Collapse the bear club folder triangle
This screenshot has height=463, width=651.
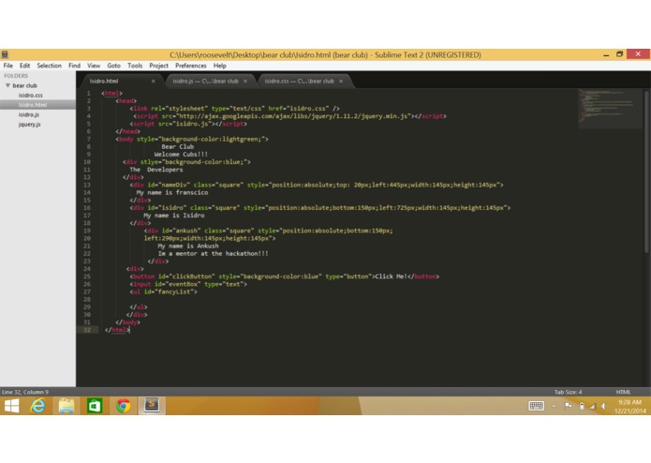7,85
